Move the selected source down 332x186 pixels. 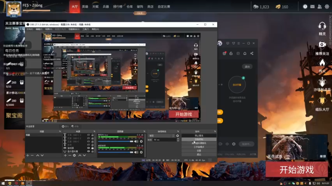(84, 155)
